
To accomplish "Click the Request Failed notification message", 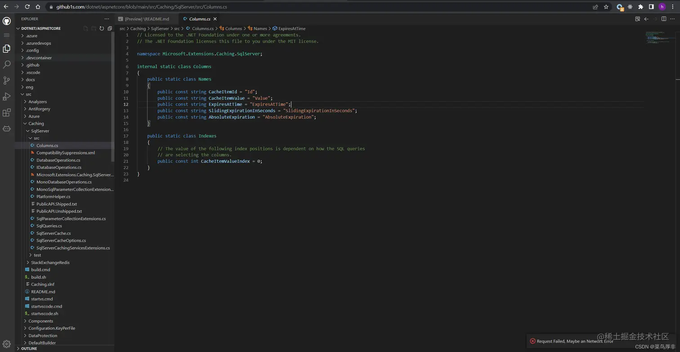I will point(575,341).
